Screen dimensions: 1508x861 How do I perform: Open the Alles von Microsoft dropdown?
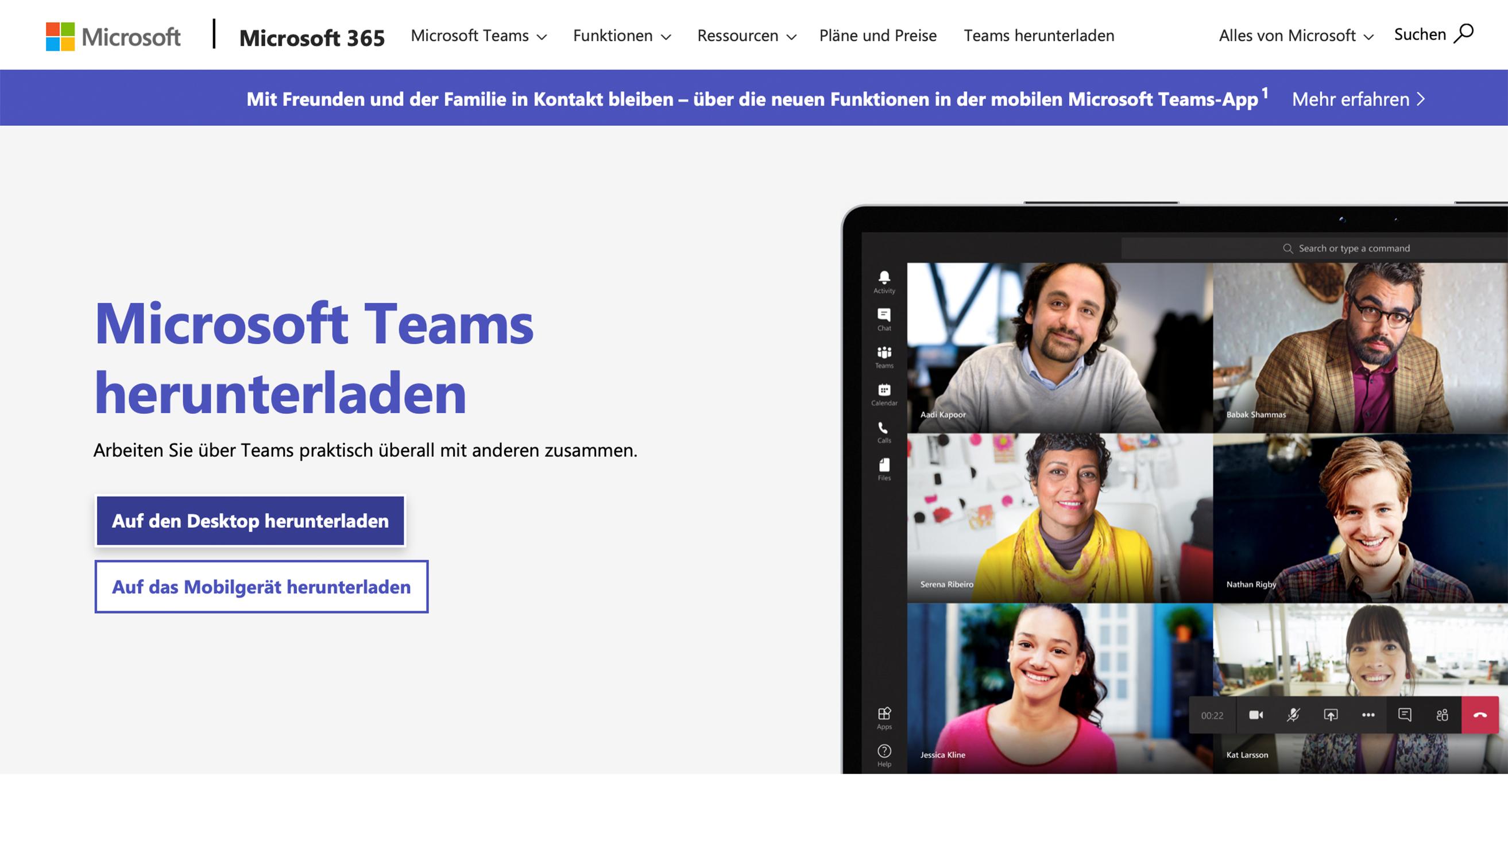point(1296,36)
